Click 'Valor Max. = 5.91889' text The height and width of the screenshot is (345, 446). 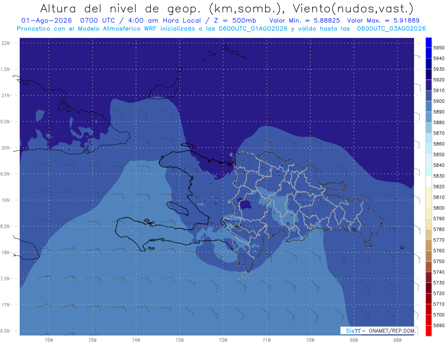pyautogui.click(x=383, y=20)
